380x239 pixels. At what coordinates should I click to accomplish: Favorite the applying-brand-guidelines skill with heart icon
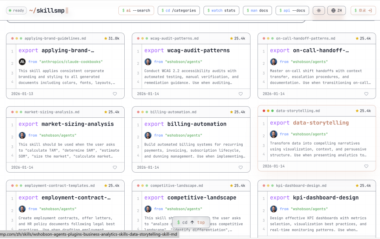coord(115,94)
